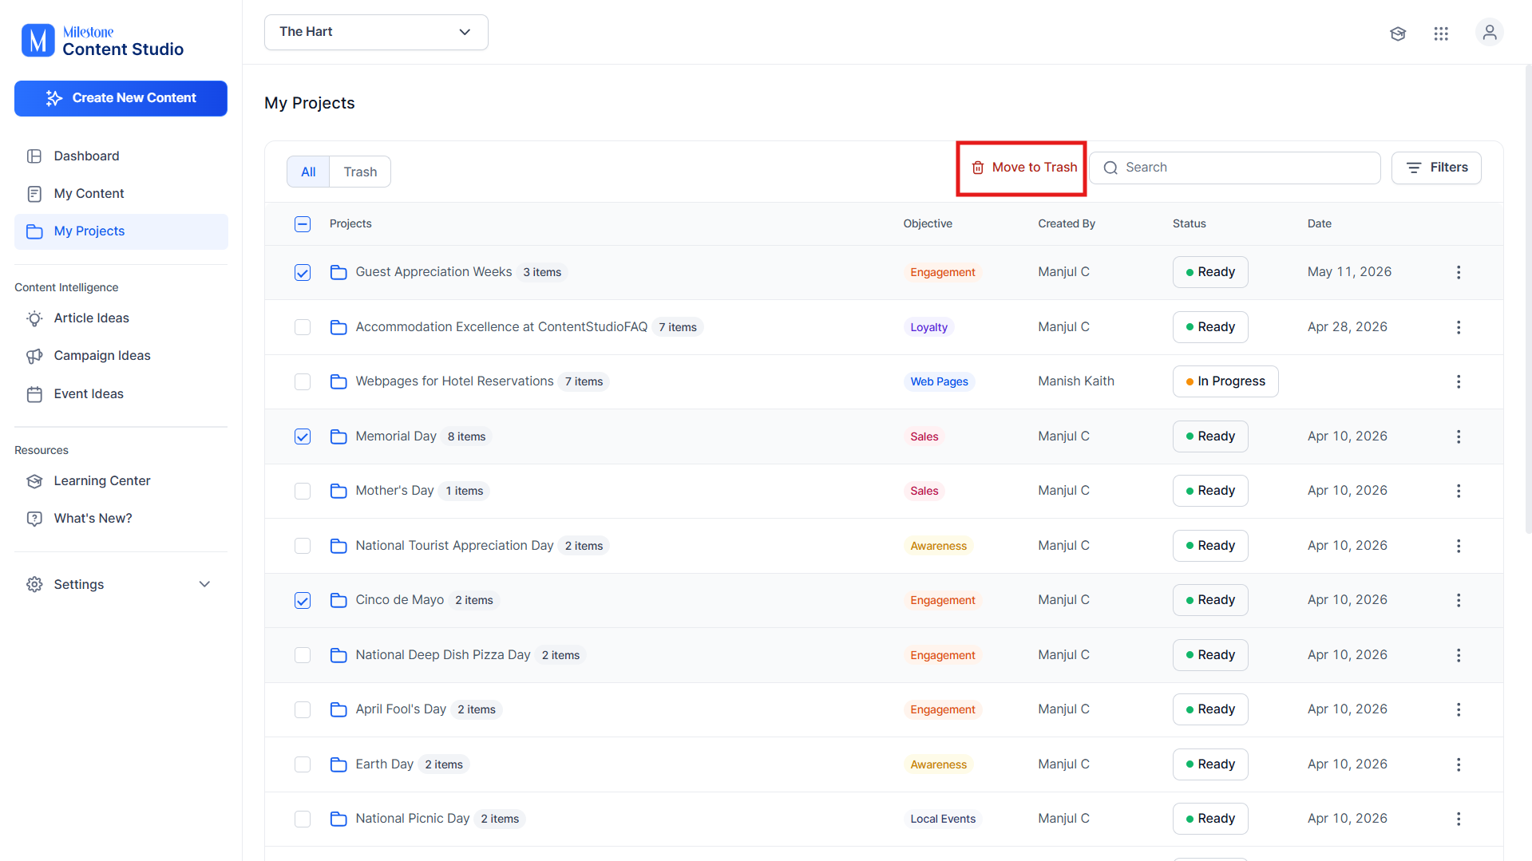Check the Mother's Day checkbox
The height and width of the screenshot is (861, 1532).
(x=303, y=491)
